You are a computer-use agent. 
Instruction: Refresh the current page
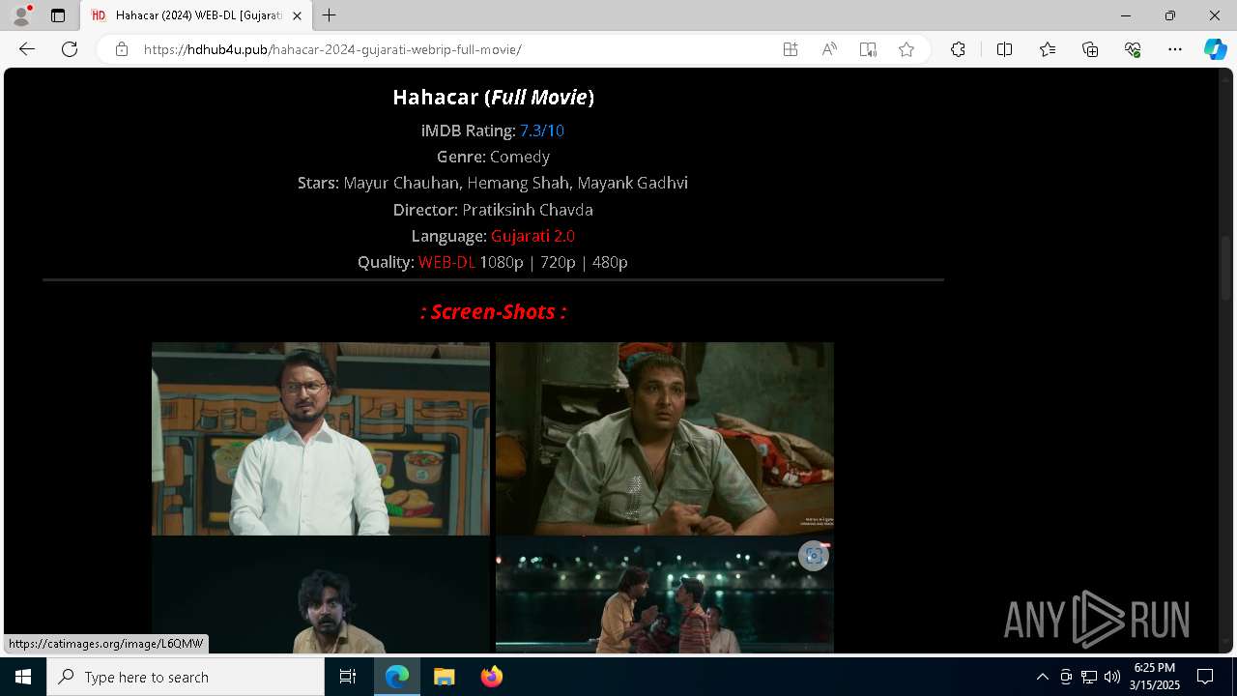pos(70,49)
